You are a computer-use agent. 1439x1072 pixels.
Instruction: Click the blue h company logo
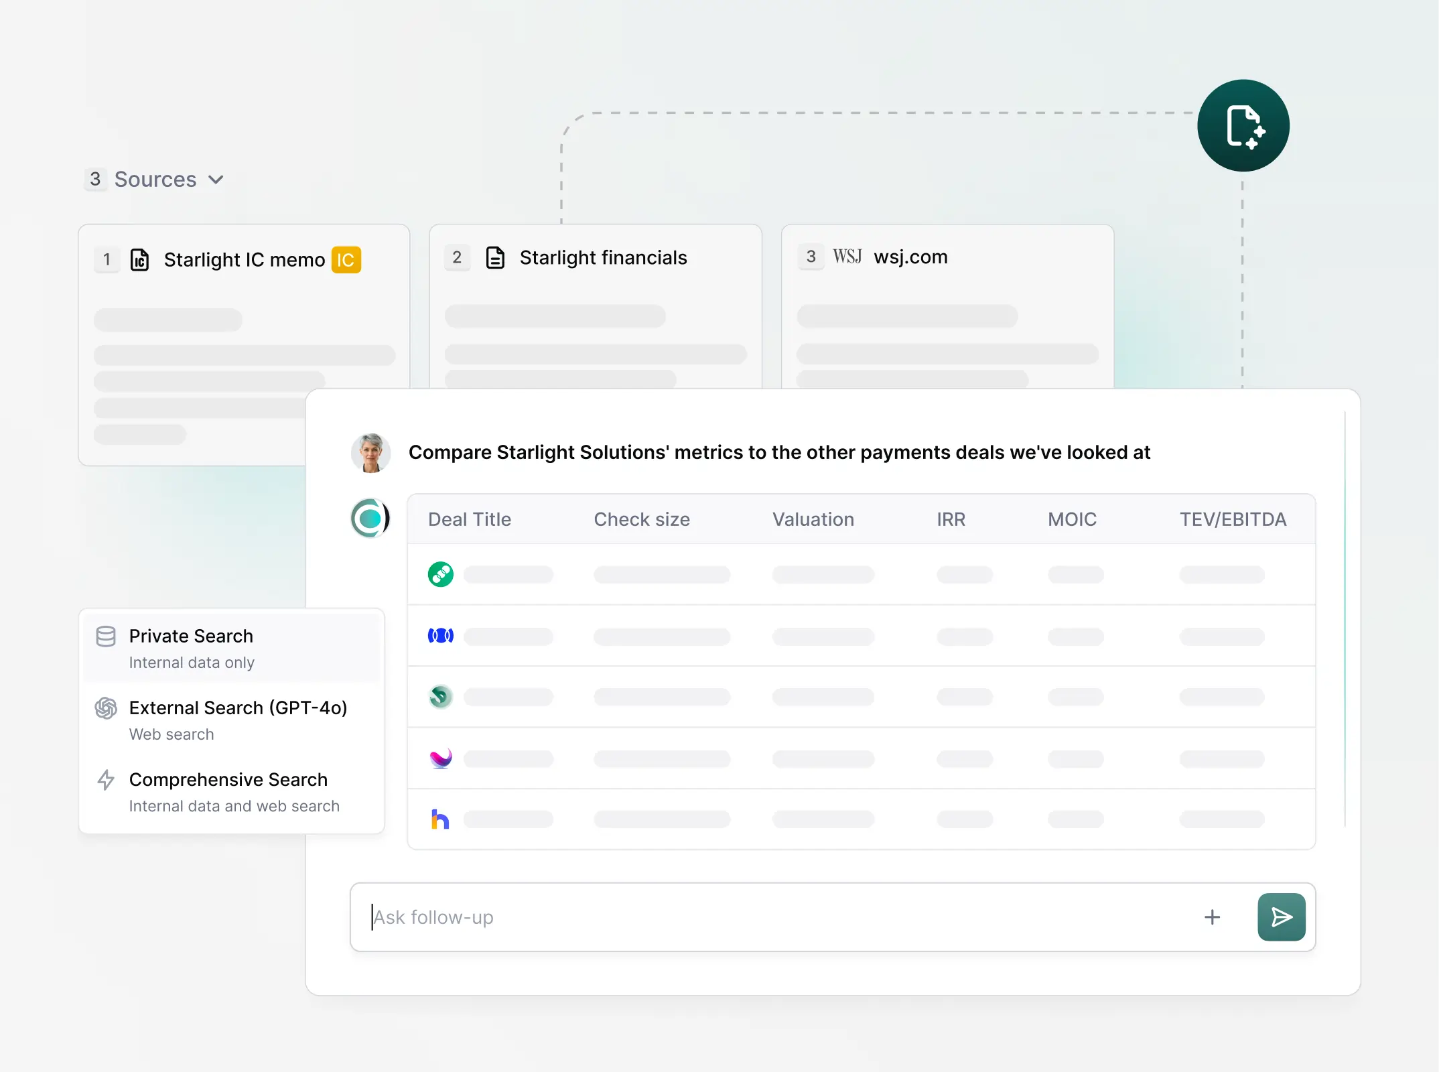[440, 819]
